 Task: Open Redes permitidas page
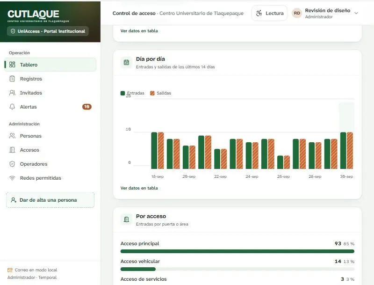pos(50,178)
